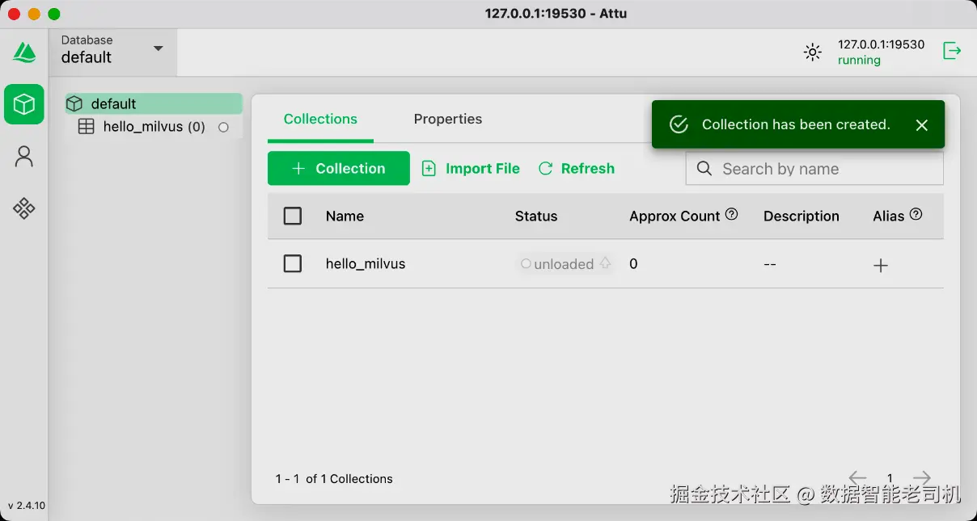Click the table icon beside hello_milvus in tree
The width and height of the screenshot is (977, 521).
(x=86, y=127)
